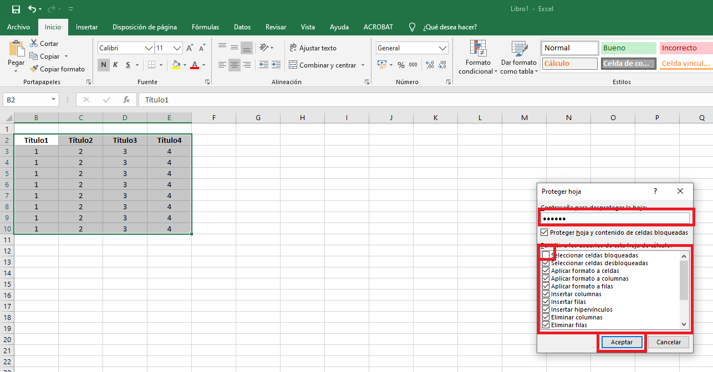This screenshot has height=372, width=713.
Task: Click the yellow fill color bucket
Action: [176, 65]
